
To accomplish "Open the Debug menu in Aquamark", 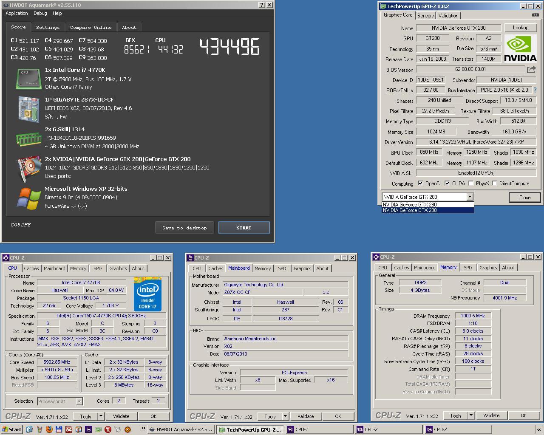I will click(40, 13).
